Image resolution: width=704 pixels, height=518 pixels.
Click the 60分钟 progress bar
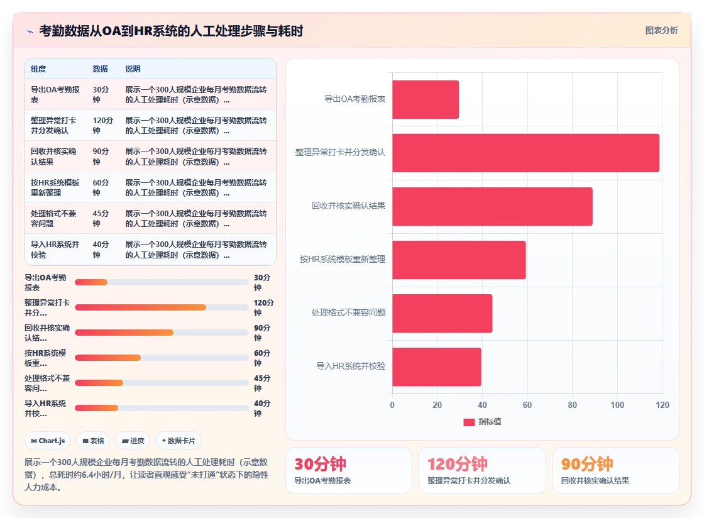click(x=162, y=358)
